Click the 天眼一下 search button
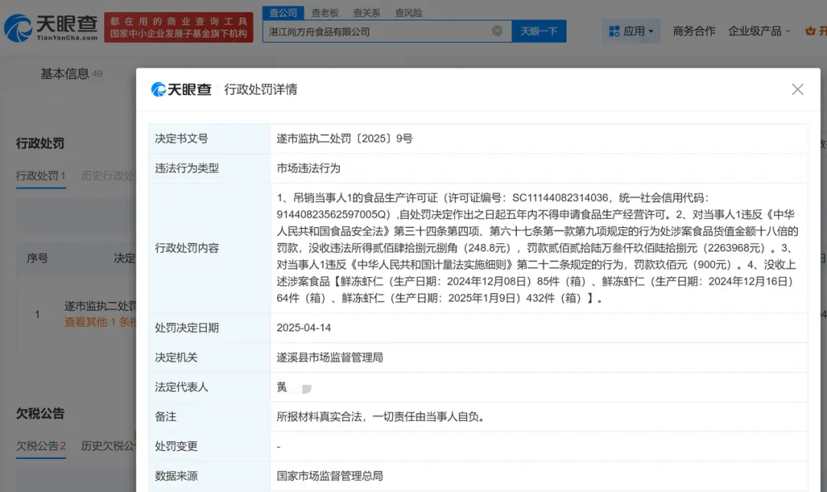The width and height of the screenshot is (827, 492). [538, 31]
